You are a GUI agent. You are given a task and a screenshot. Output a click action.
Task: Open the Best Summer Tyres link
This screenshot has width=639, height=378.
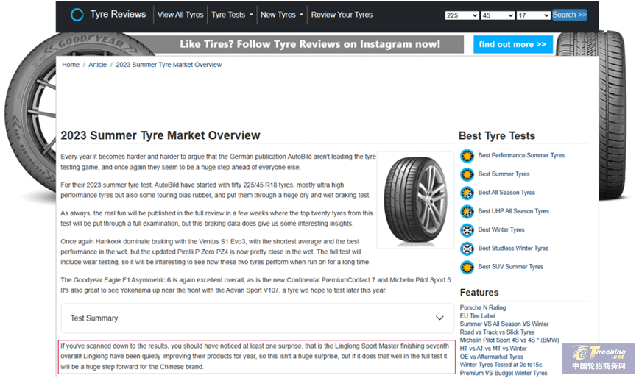tap(504, 174)
